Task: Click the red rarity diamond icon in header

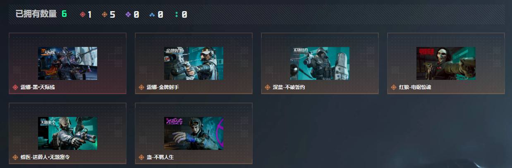Action: point(83,14)
